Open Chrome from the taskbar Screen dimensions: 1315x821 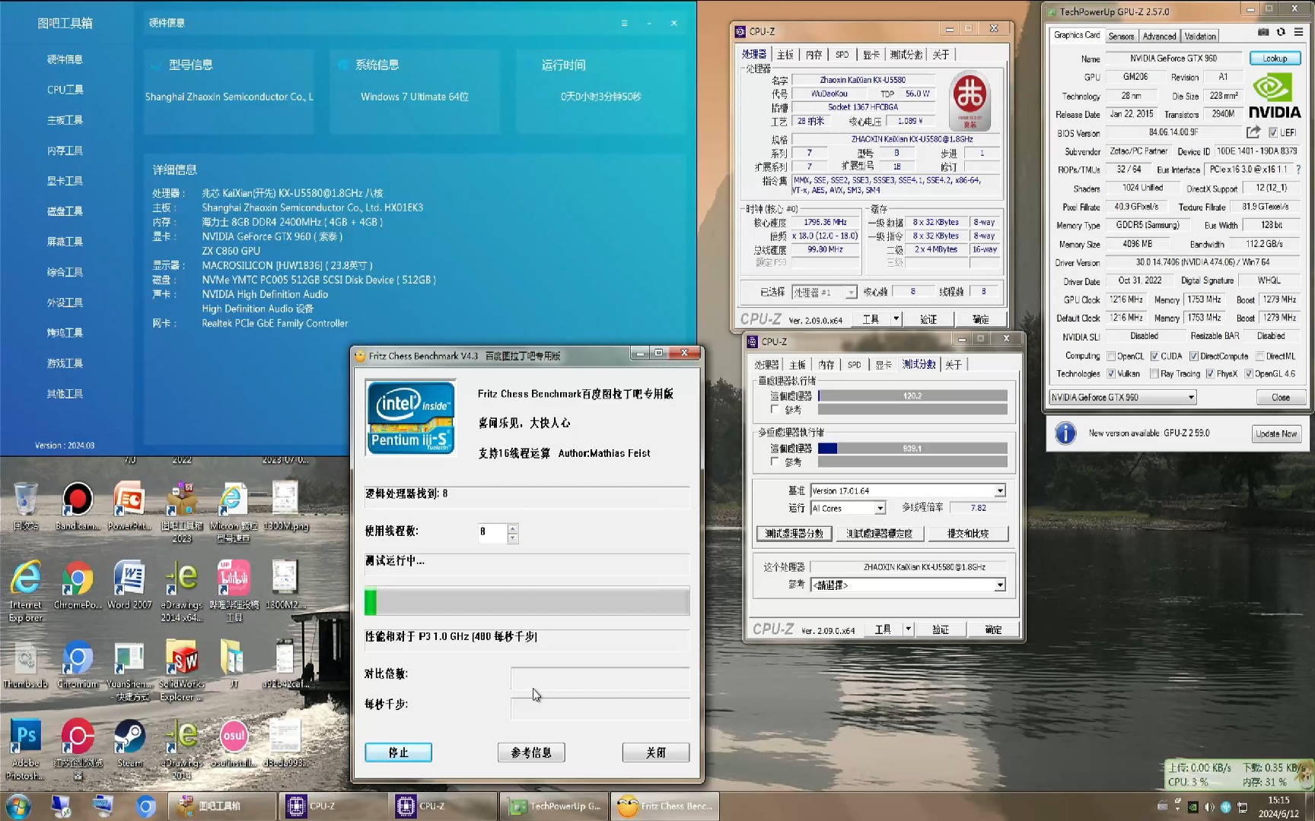pyautogui.click(x=146, y=806)
